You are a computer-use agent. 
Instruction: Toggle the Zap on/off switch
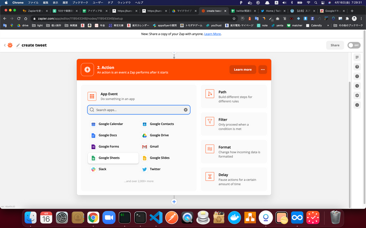click(x=354, y=45)
